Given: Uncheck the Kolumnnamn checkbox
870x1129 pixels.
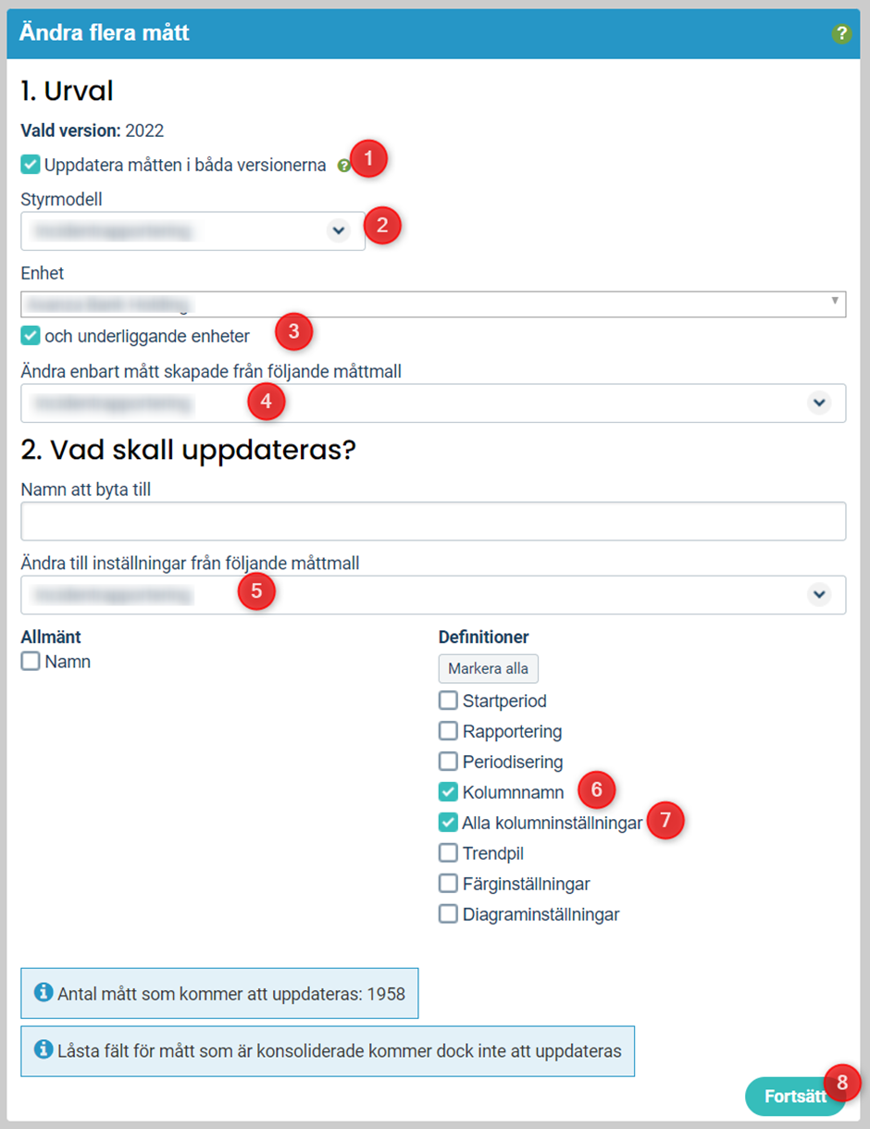Looking at the screenshot, I should (448, 792).
